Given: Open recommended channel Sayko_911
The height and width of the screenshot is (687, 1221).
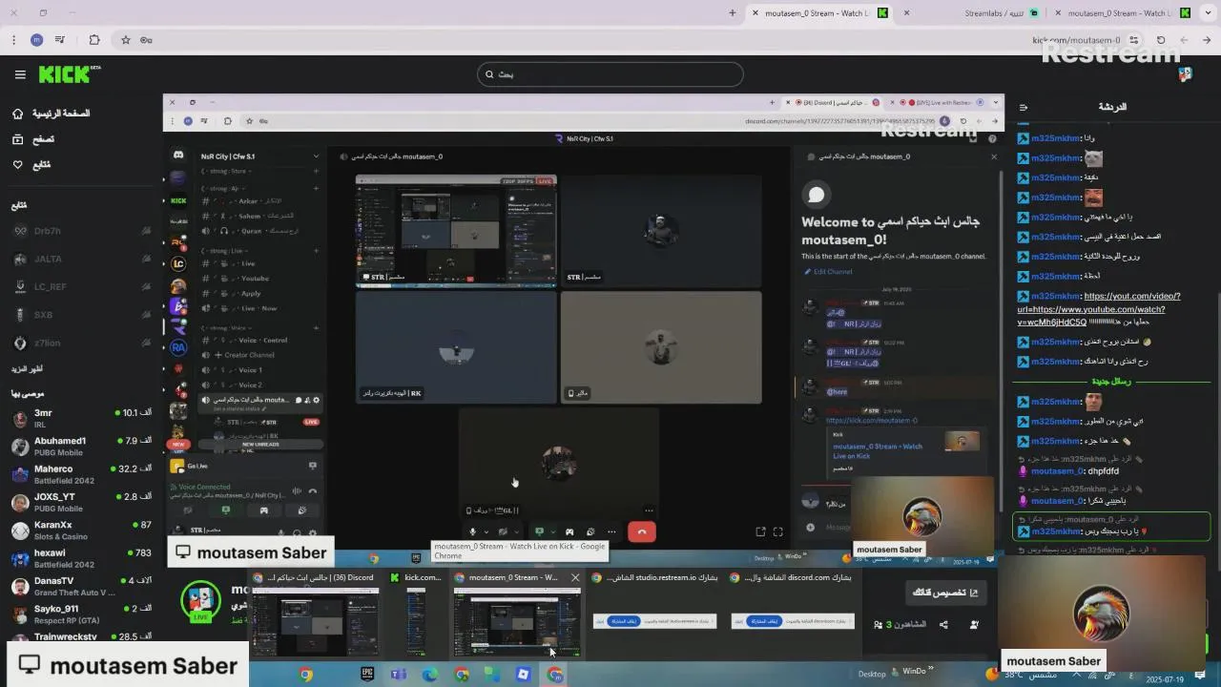Looking at the screenshot, I should click(81, 614).
